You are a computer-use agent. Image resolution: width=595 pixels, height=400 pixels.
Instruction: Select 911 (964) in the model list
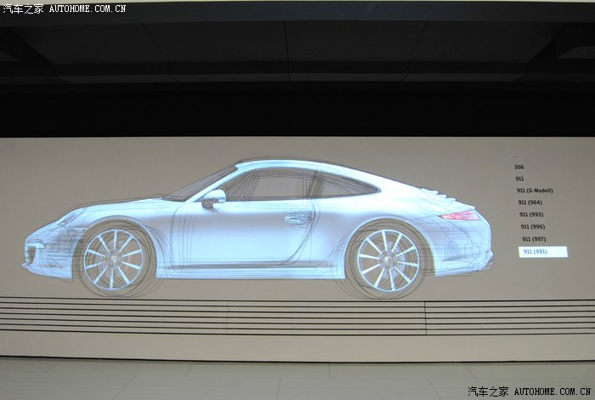[530, 203]
